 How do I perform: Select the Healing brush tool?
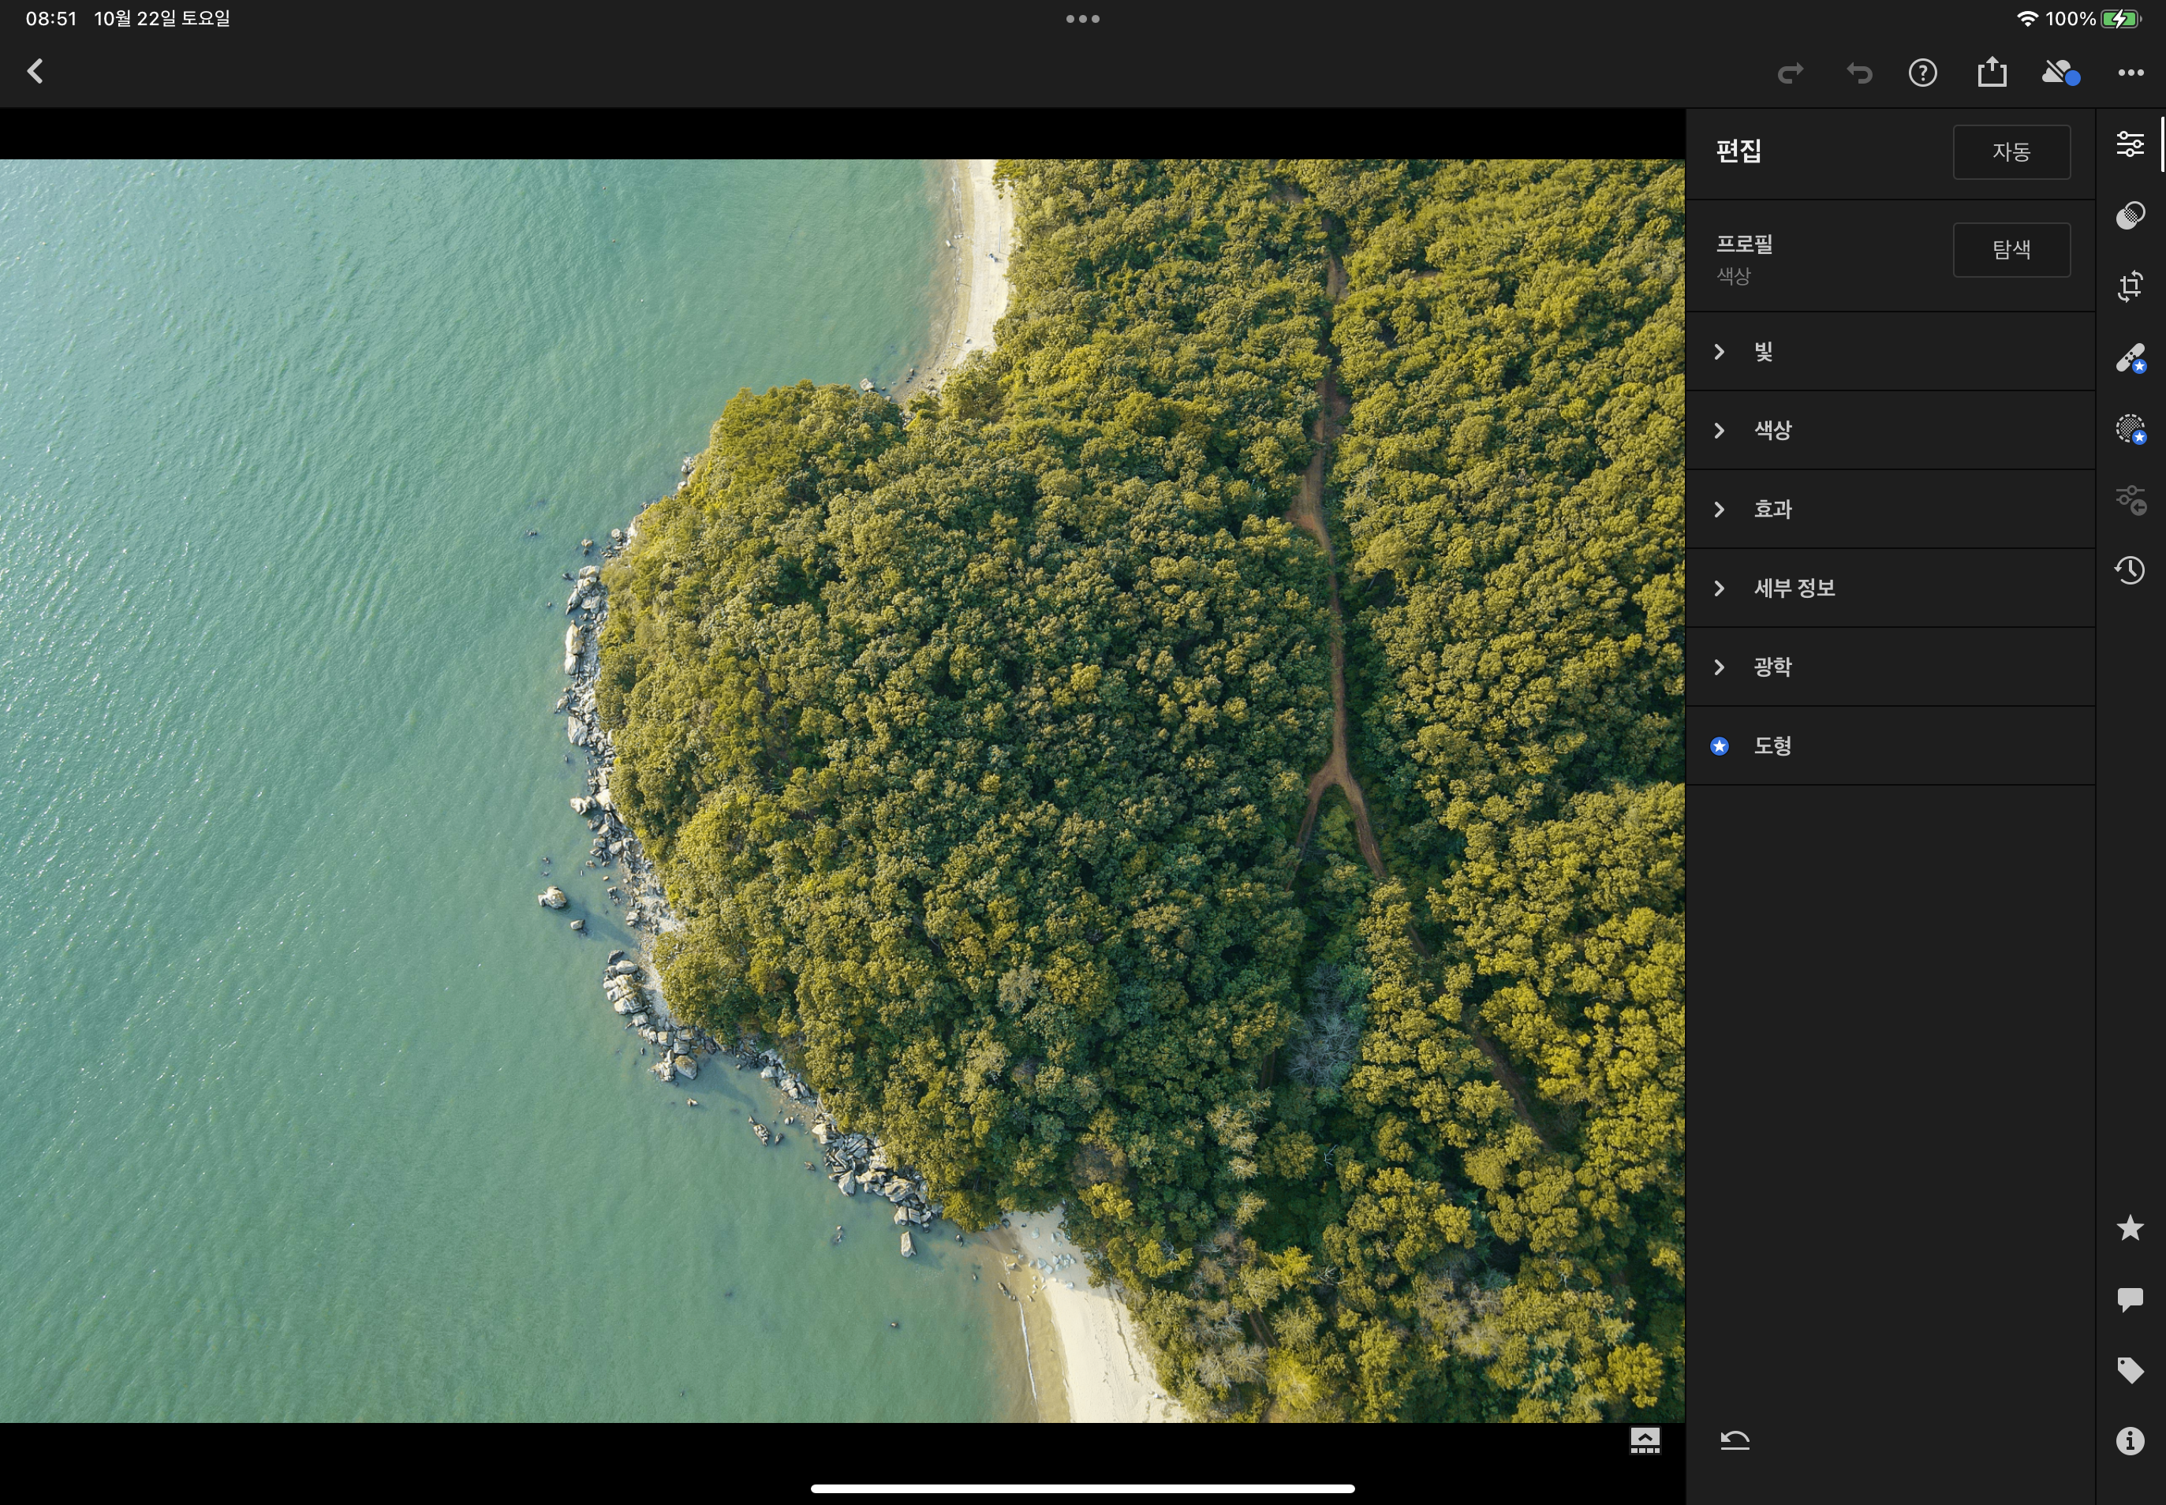tap(2129, 358)
